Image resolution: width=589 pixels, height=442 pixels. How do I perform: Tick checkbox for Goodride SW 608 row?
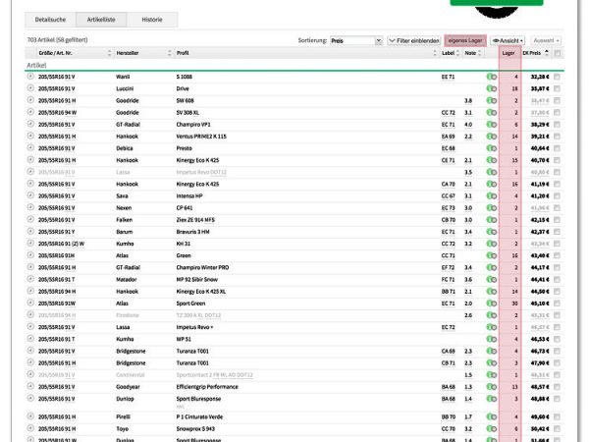point(557,101)
